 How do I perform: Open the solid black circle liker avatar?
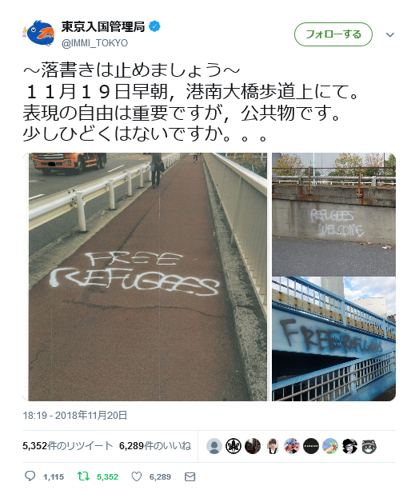tap(311, 446)
